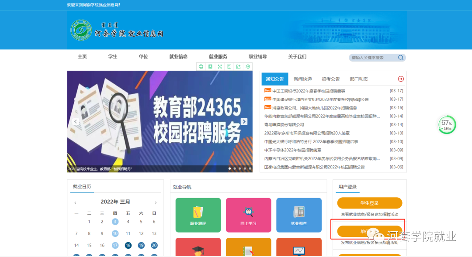Viewport: 472px width, 257px height.
Task: Select the first banner slide dot
Action: click(x=230, y=168)
